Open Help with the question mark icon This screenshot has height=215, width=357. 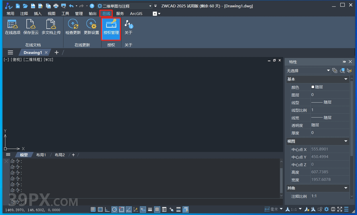click(x=92, y=6)
